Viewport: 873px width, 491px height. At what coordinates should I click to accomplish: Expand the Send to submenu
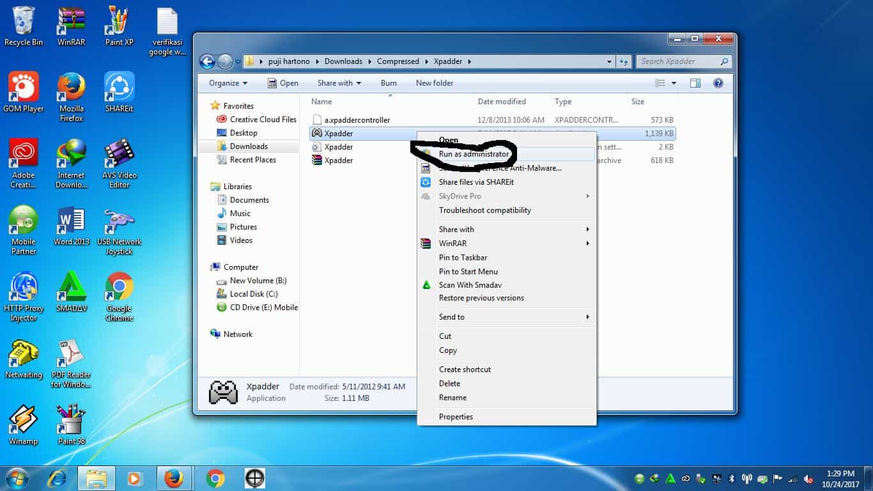[506, 317]
